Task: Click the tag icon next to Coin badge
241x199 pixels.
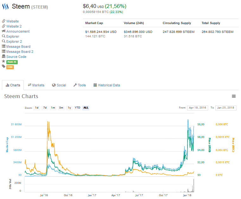Action: (x=3, y=66)
